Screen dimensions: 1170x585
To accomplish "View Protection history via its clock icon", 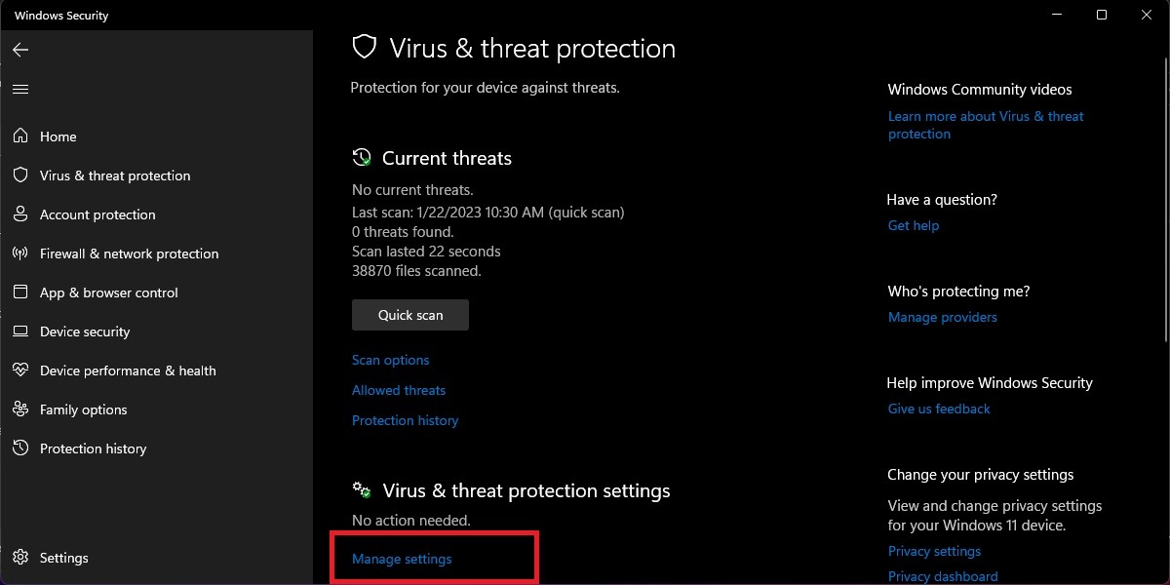I will click(x=19, y=448).
